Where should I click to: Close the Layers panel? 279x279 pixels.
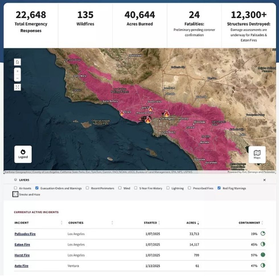point(264,180)
